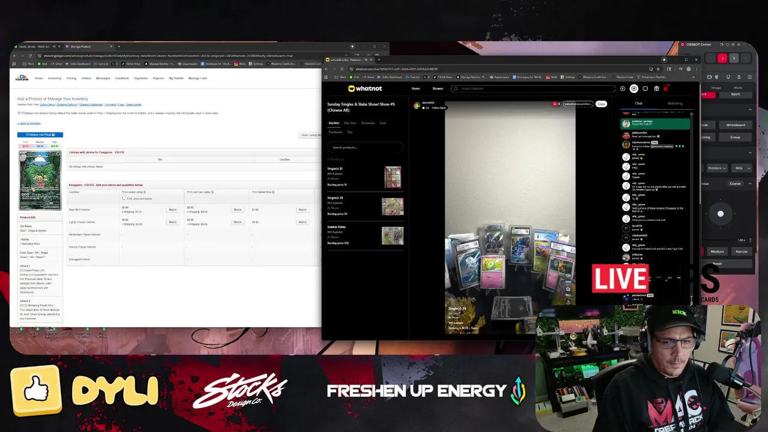
Task: Open TikTok Shop bookmark in Whatnot window
Action: point(442,77)
